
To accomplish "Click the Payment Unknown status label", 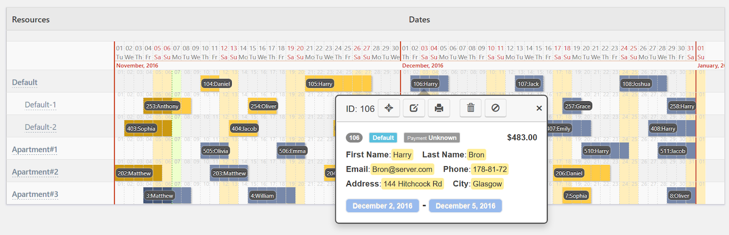I will [432, 138].
